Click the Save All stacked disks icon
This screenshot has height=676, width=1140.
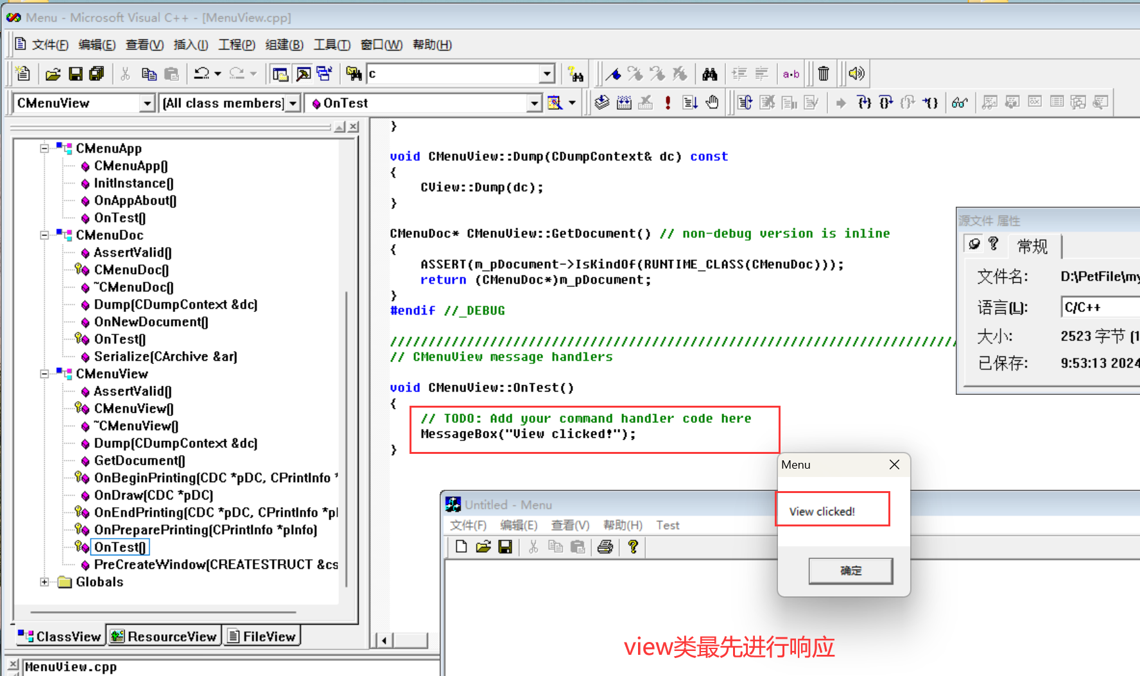click(97, 74)
